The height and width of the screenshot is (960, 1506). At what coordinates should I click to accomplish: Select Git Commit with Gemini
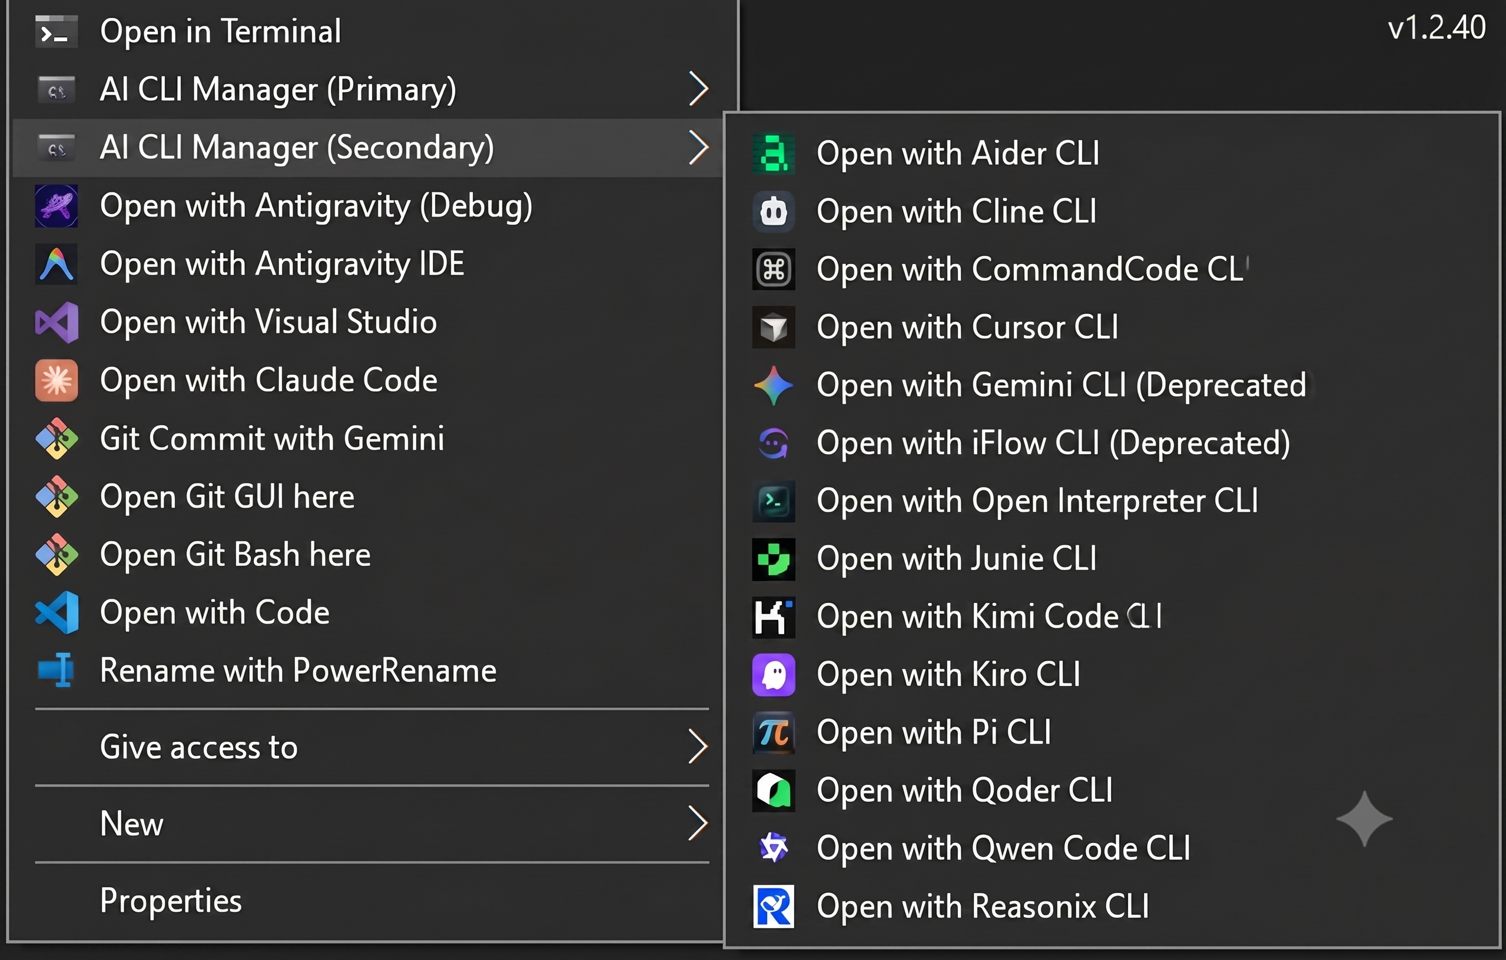coord(369,438)
